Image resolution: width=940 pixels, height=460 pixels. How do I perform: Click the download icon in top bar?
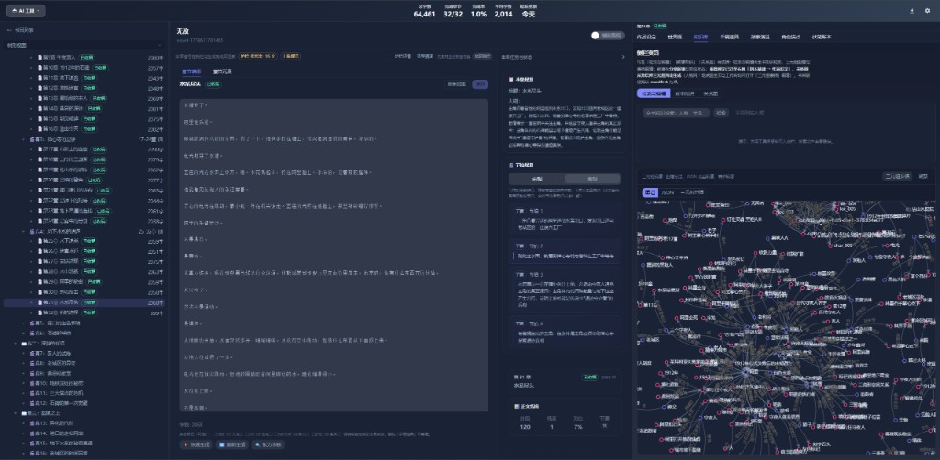click(912, 11)
